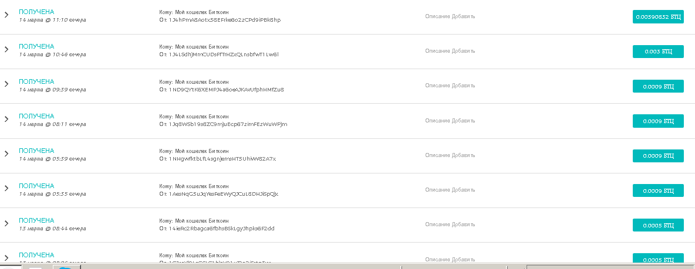Expand the 09:39 evening transaction details
This screenshot has height=269, width=695.
[x=6, y=84]
